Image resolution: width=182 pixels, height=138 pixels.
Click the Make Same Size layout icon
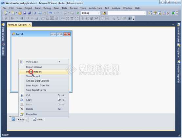(52, 18)
